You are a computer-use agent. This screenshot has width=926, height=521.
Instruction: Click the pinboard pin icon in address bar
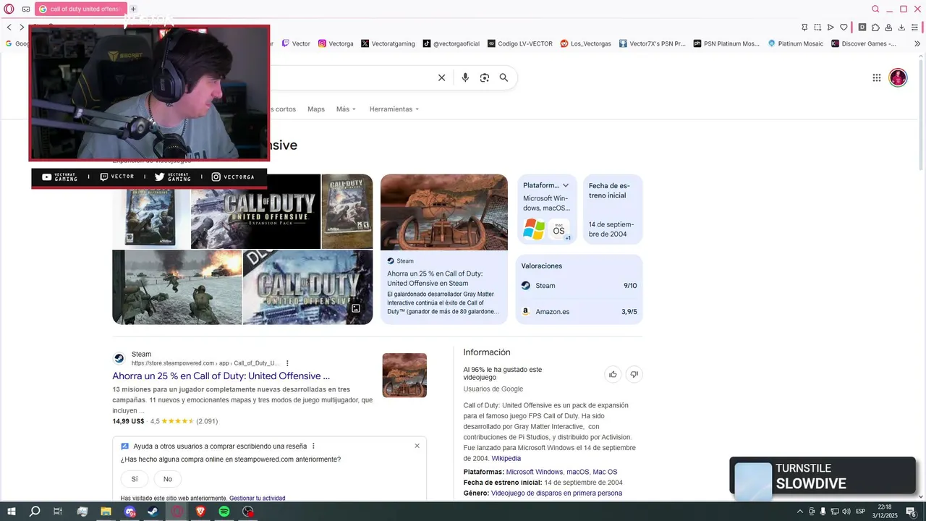[x=804, y=27]
